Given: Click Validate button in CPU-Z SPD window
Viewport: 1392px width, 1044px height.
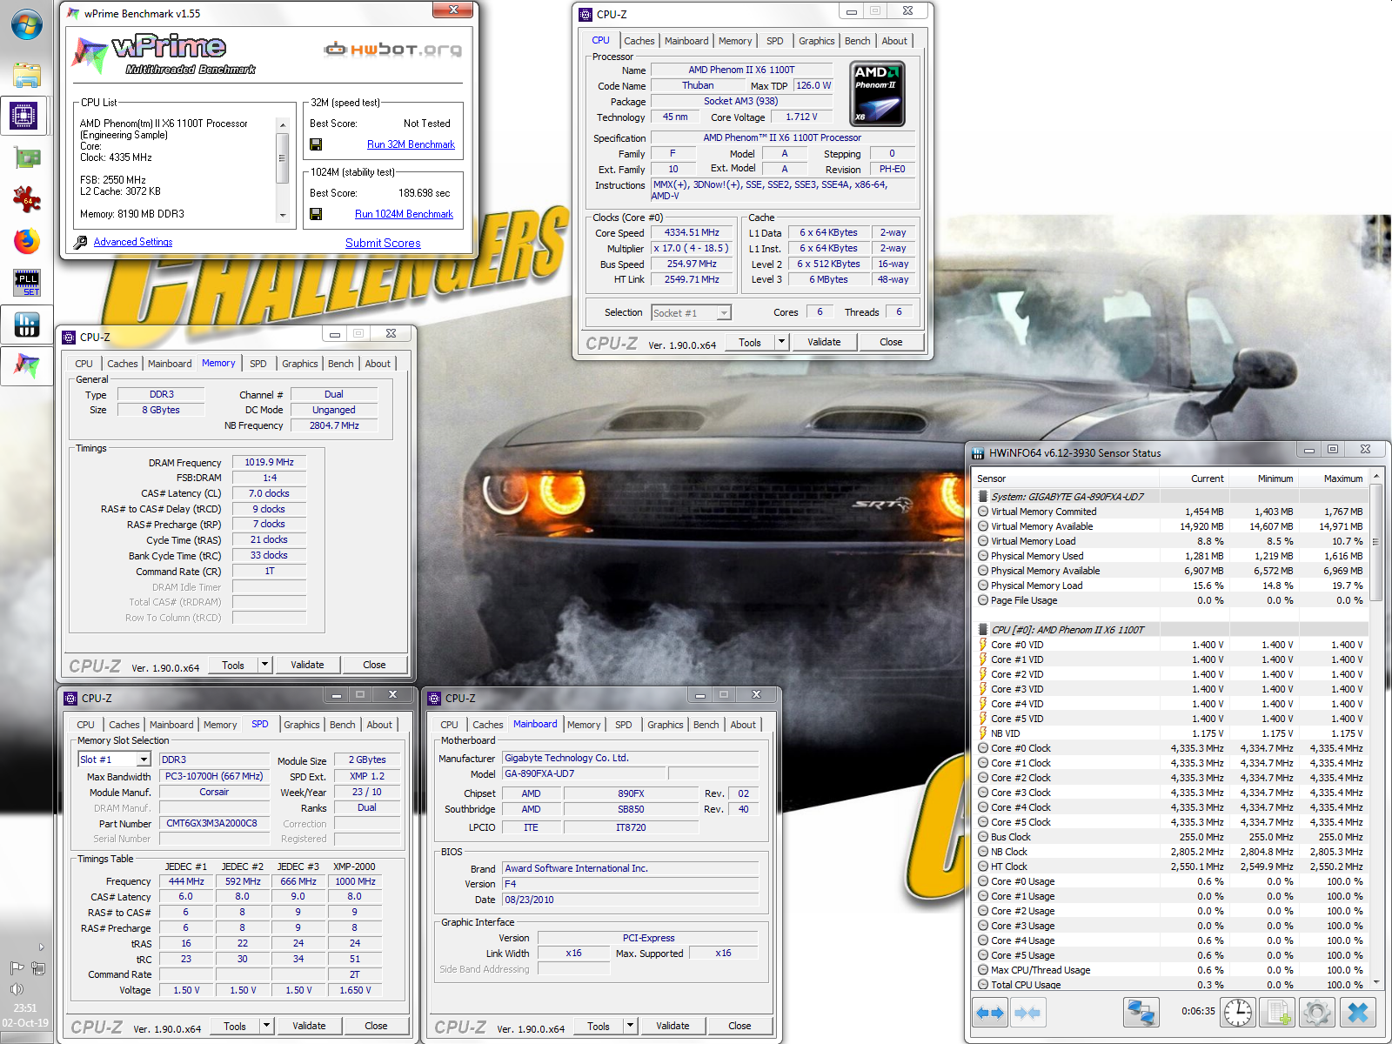Looking at the screenshot, I should tap(309, 1026).
